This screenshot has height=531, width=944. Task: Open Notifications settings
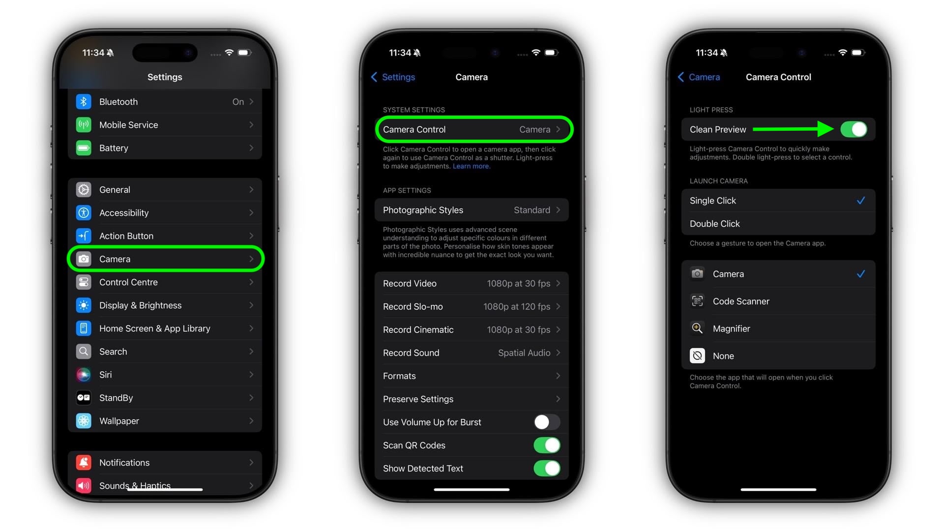tap(165, 462)
